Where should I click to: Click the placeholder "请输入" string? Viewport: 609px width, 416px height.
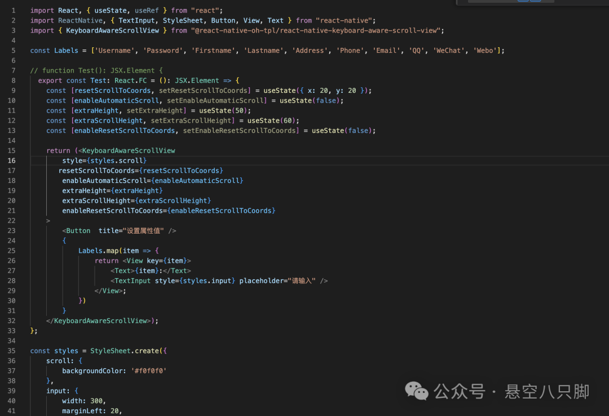301,281
